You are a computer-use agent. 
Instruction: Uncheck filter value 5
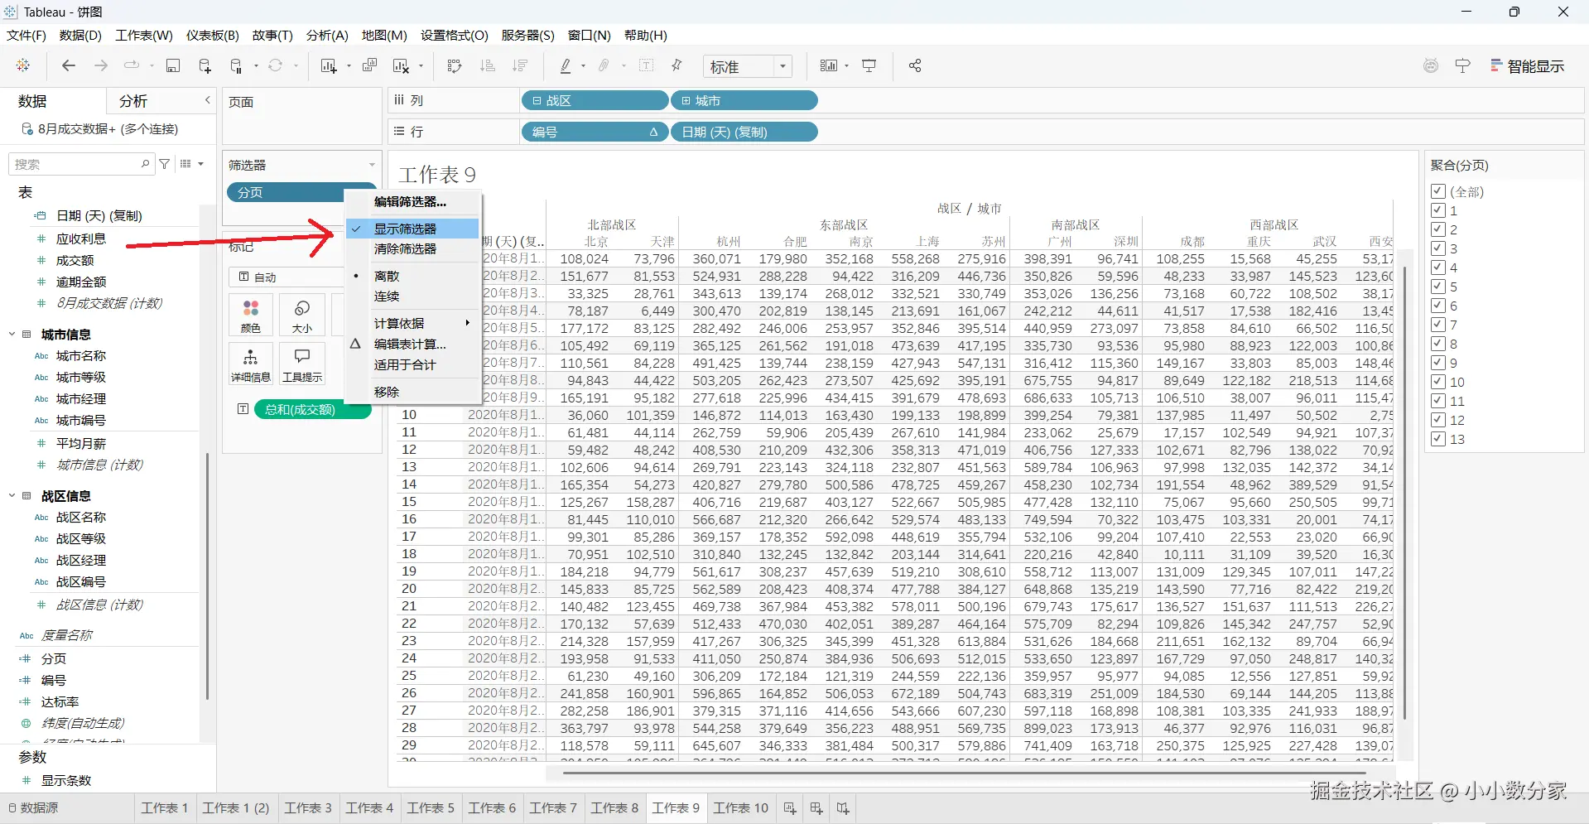pyautogui.click(x=1438, y=287)
